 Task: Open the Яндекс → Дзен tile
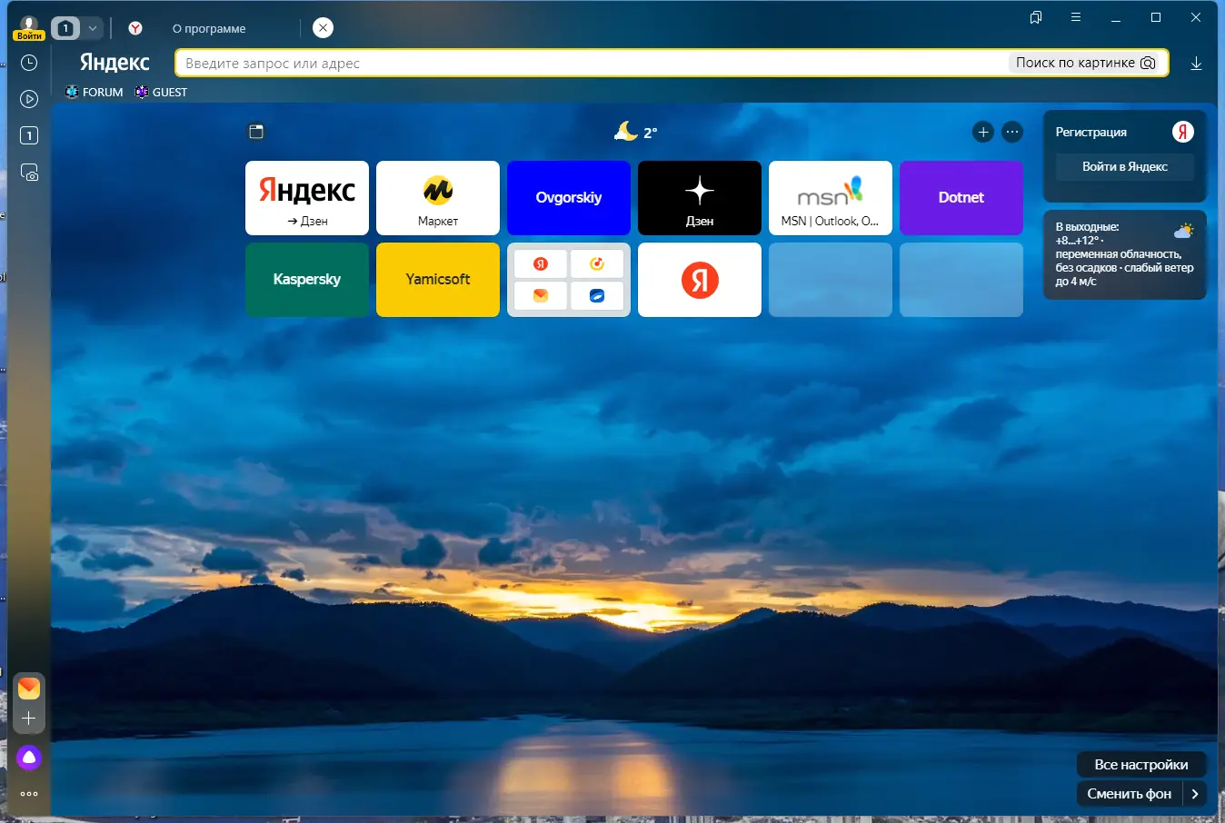click(x=307, y=198)
